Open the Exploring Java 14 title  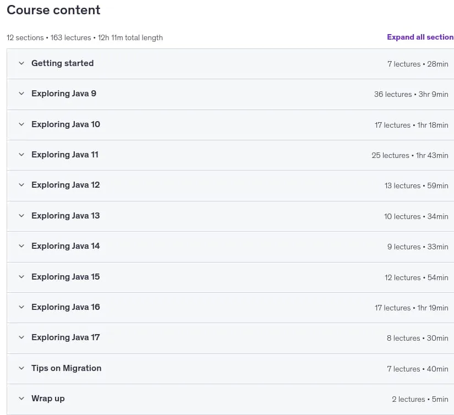pos(65,246)
